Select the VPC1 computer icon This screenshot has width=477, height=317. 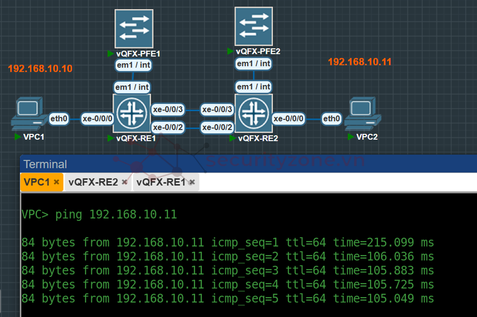pos(27,113)
